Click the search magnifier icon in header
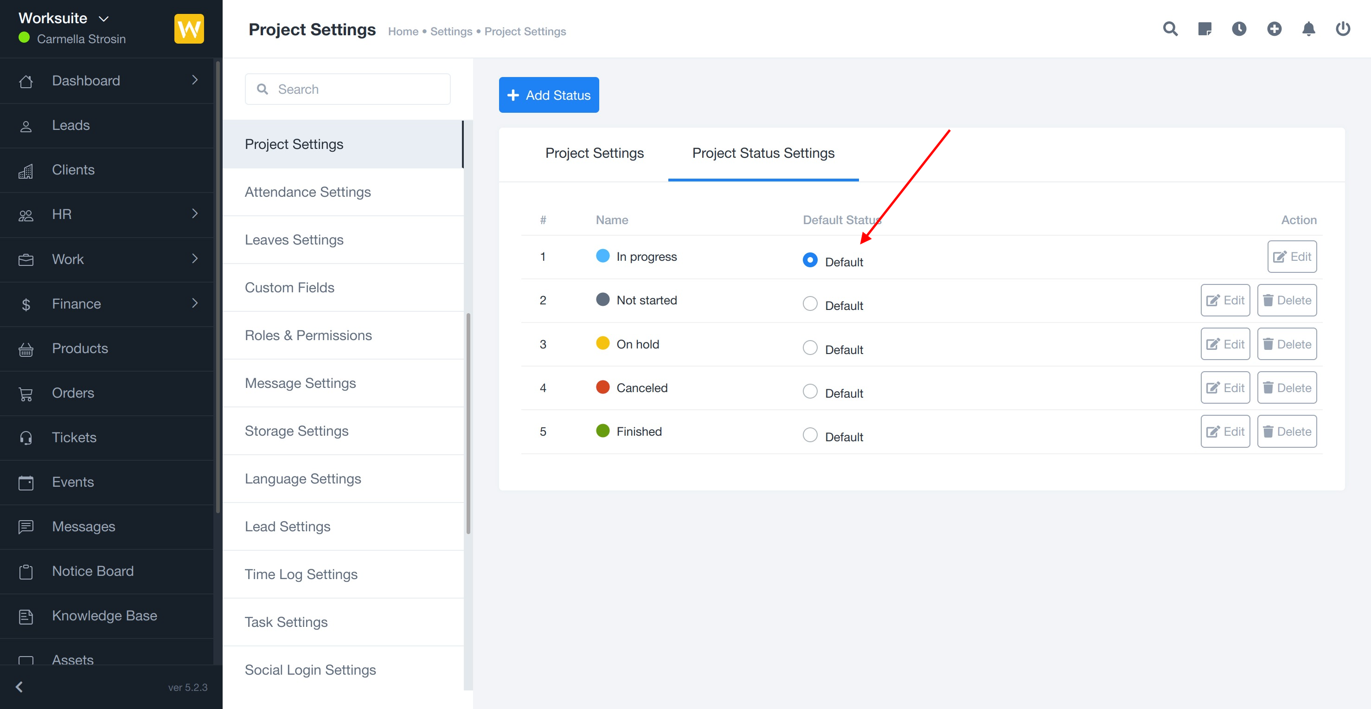Image resolution: width=1371 pixels, height=709 pixels. pos(1170,29)
